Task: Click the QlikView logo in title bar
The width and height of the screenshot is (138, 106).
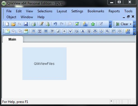Action: [x=4, y=3]
